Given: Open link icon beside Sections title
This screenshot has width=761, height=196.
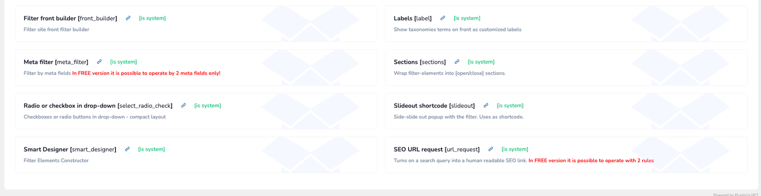Looking at the screenshot, I should tap(457, 62).
